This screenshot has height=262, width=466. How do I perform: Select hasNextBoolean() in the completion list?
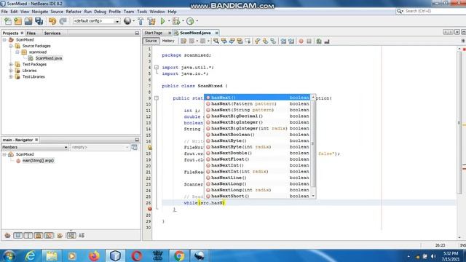[x=258, y=135]
